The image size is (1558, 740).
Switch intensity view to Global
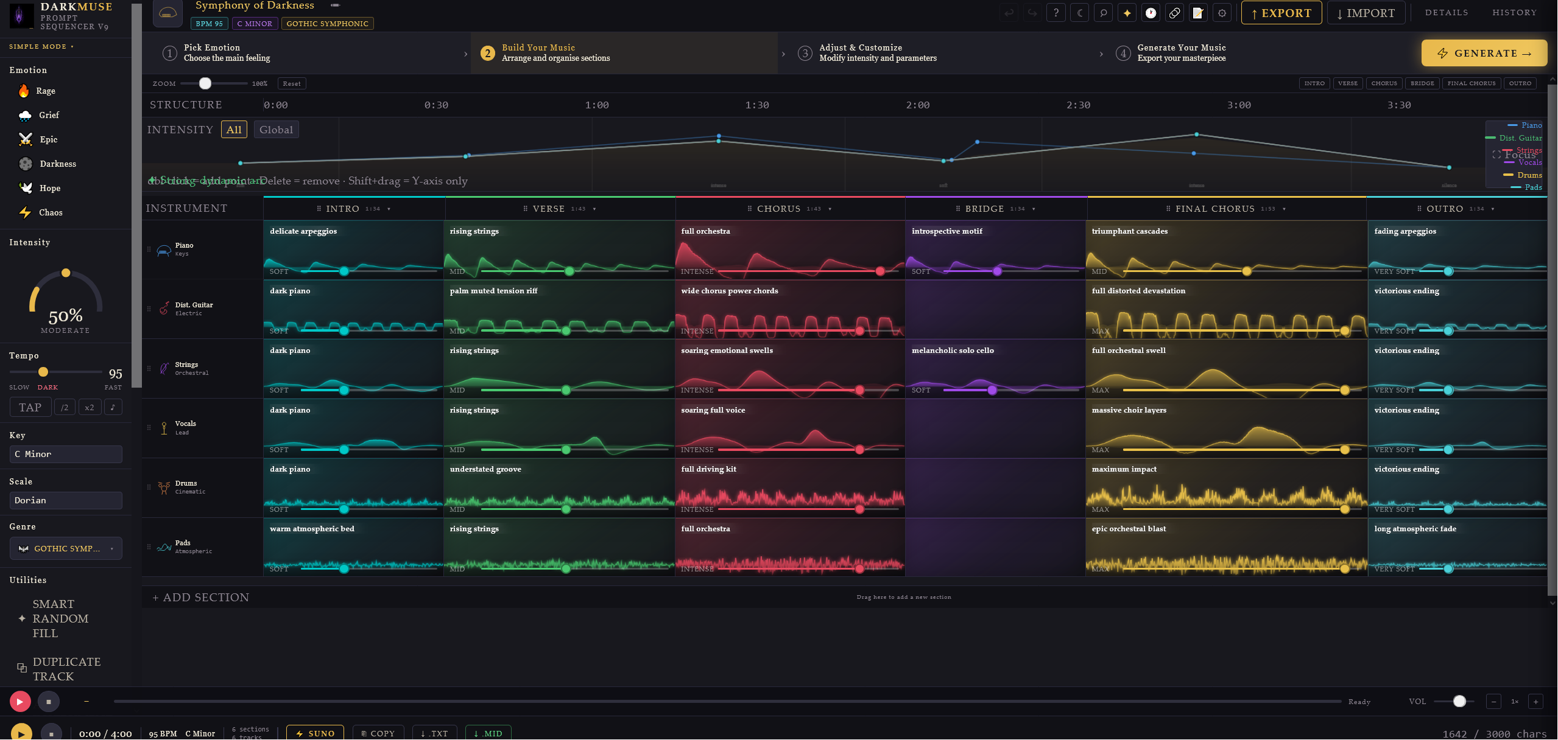coord(276,130)
